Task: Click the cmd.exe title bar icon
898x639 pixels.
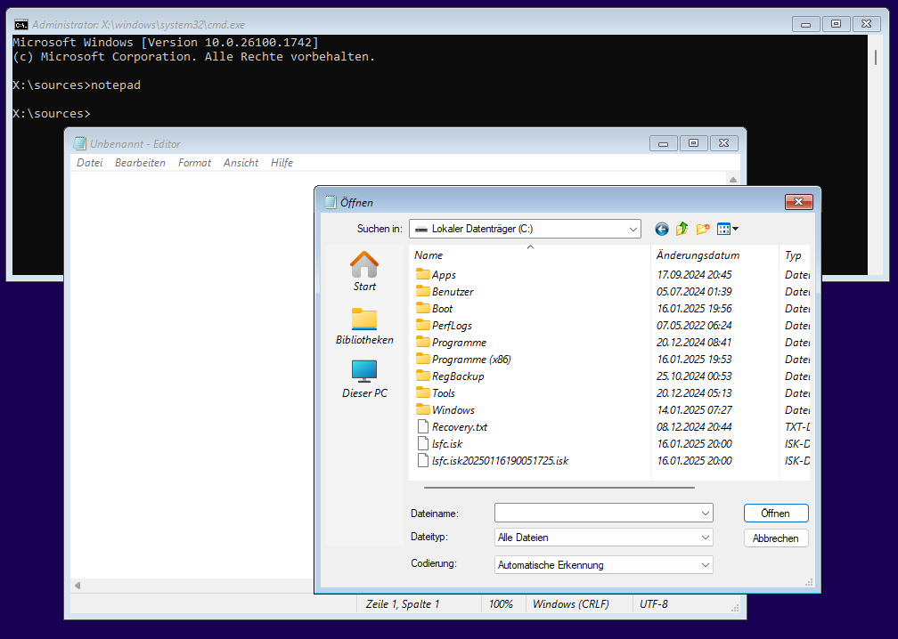Action: coord(21,25)
